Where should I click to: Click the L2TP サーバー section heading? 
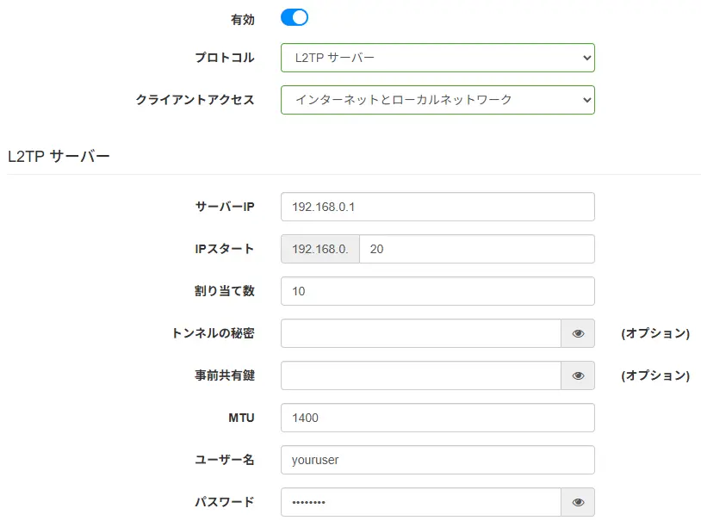point(59,157)
